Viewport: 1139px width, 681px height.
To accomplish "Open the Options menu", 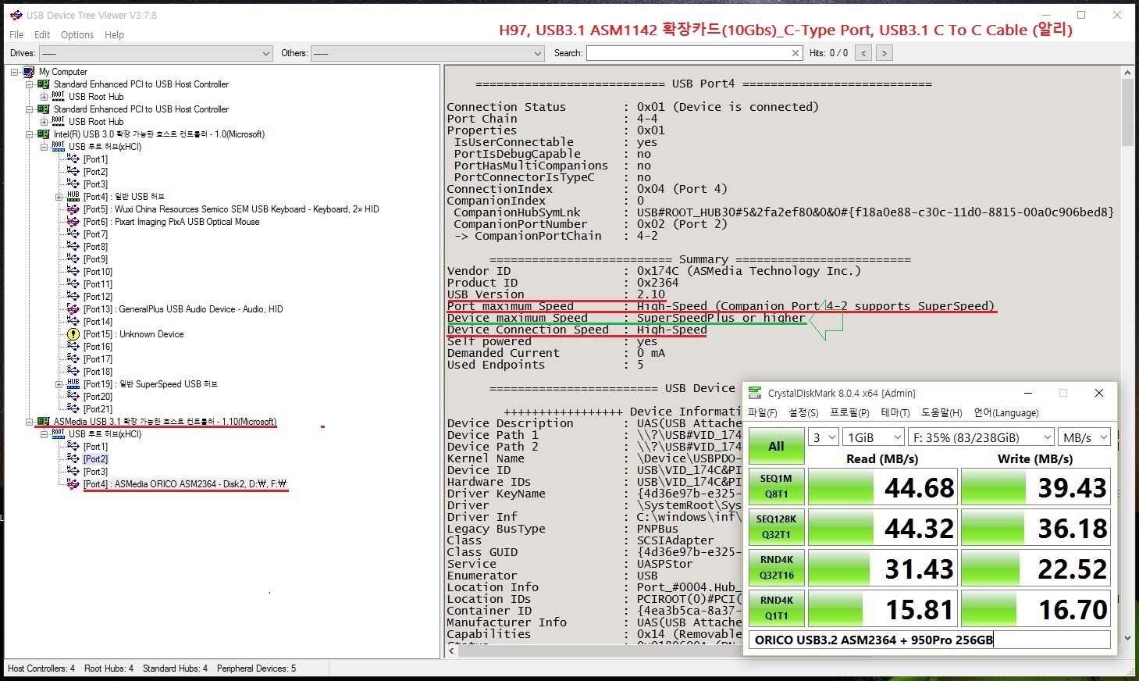I will (77, 35).
